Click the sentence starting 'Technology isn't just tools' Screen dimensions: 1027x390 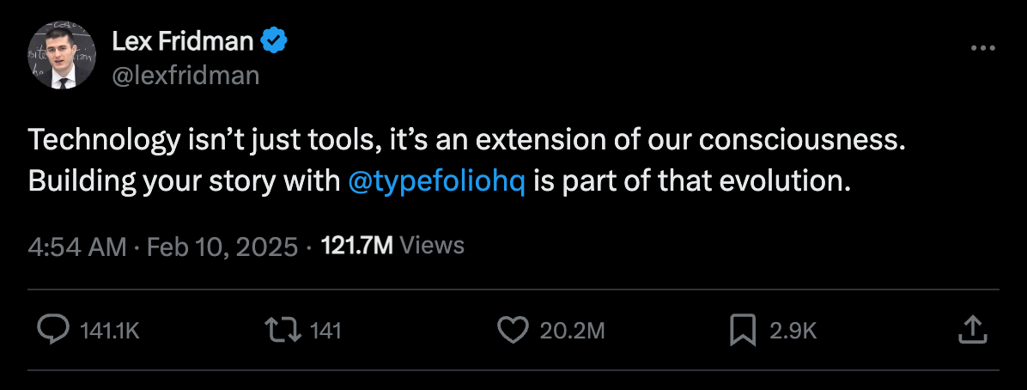[466, 142]
